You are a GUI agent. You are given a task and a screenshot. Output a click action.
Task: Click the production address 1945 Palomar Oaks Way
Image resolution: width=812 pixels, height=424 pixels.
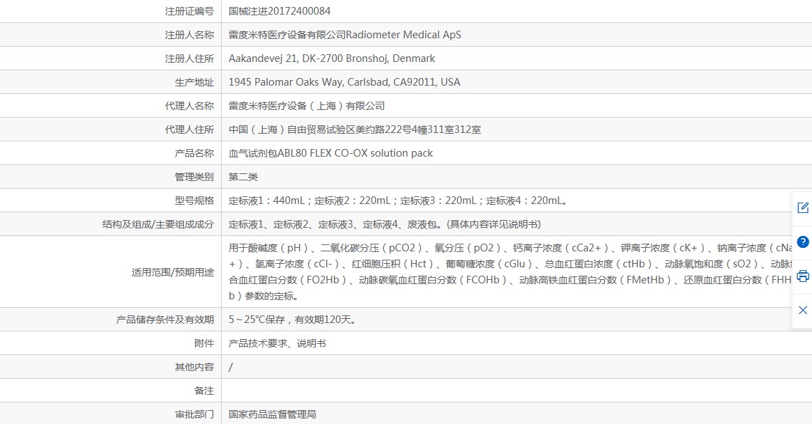(x=285, y=82)
